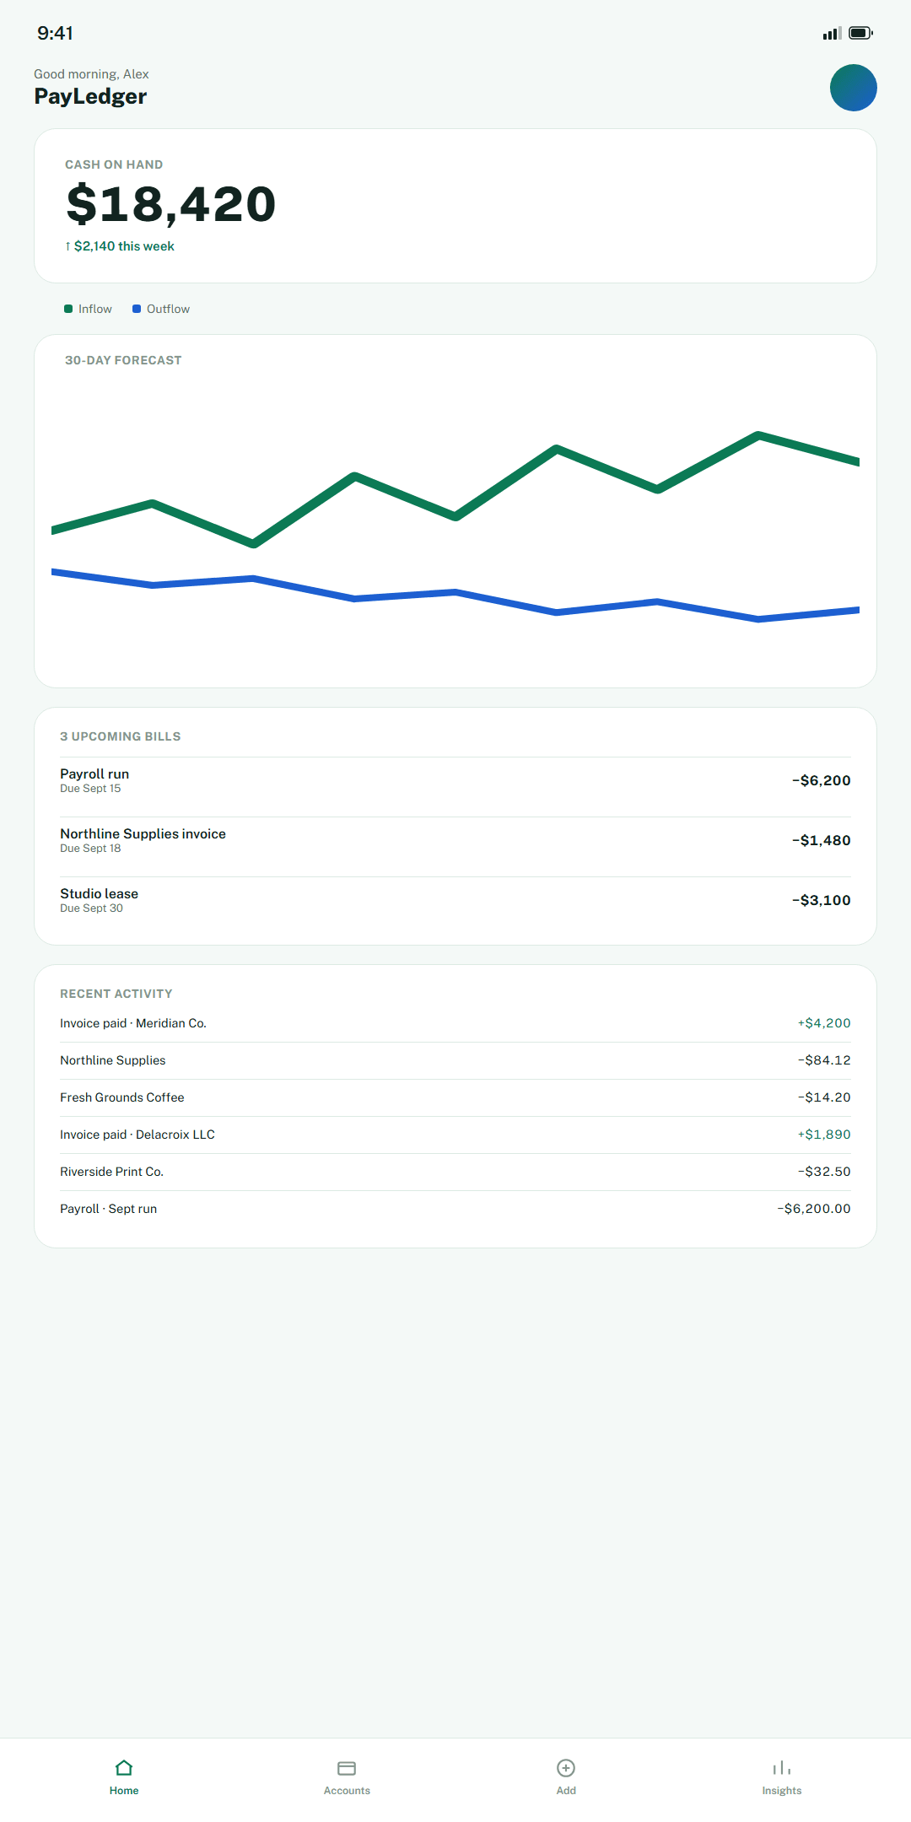The image size is (911, 1822).
Task: Tap the 30-DAY FORECAST heading
Action: click(123, 360)
